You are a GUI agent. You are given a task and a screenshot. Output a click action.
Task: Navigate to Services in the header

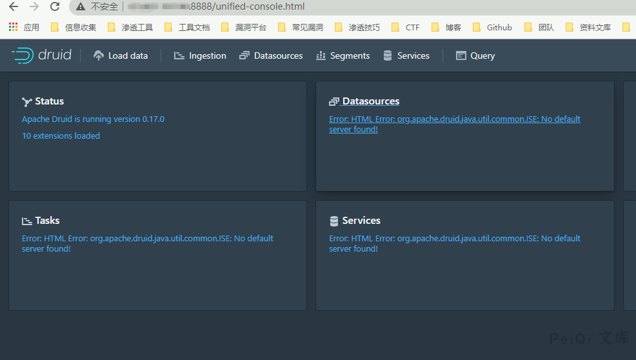click(406, 55)
